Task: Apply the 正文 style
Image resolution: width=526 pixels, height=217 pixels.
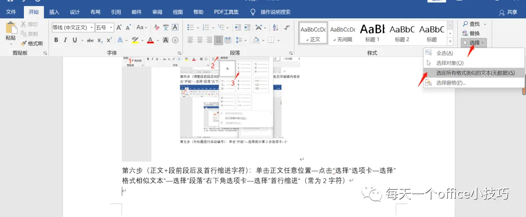Action: click(314, 33)
